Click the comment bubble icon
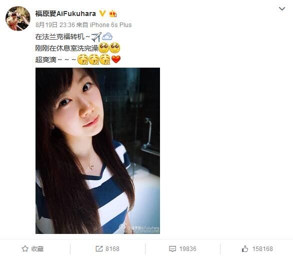Viewport: 293px width, 258px height. click(x=172, y=249)
